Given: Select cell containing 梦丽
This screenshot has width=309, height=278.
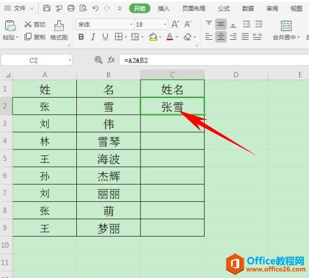Looking at the screenshot, I should tap(108, 228).
